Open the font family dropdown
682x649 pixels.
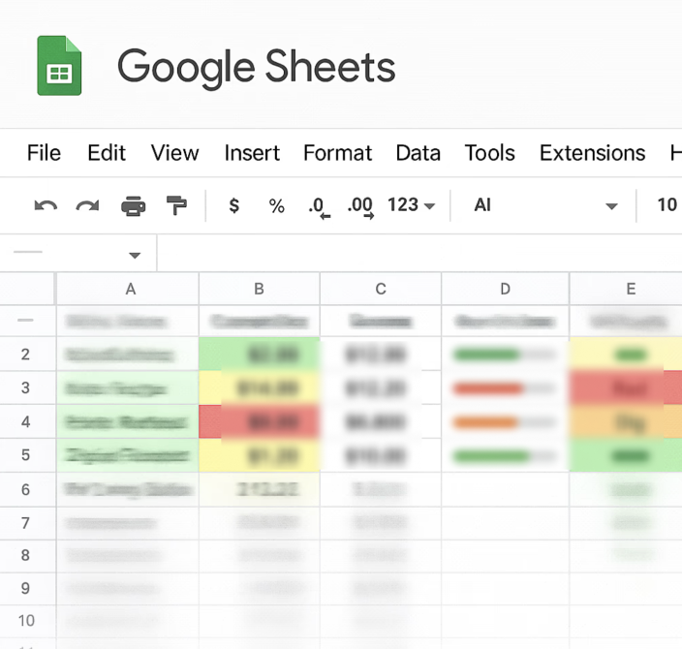[x=545, y=205]
